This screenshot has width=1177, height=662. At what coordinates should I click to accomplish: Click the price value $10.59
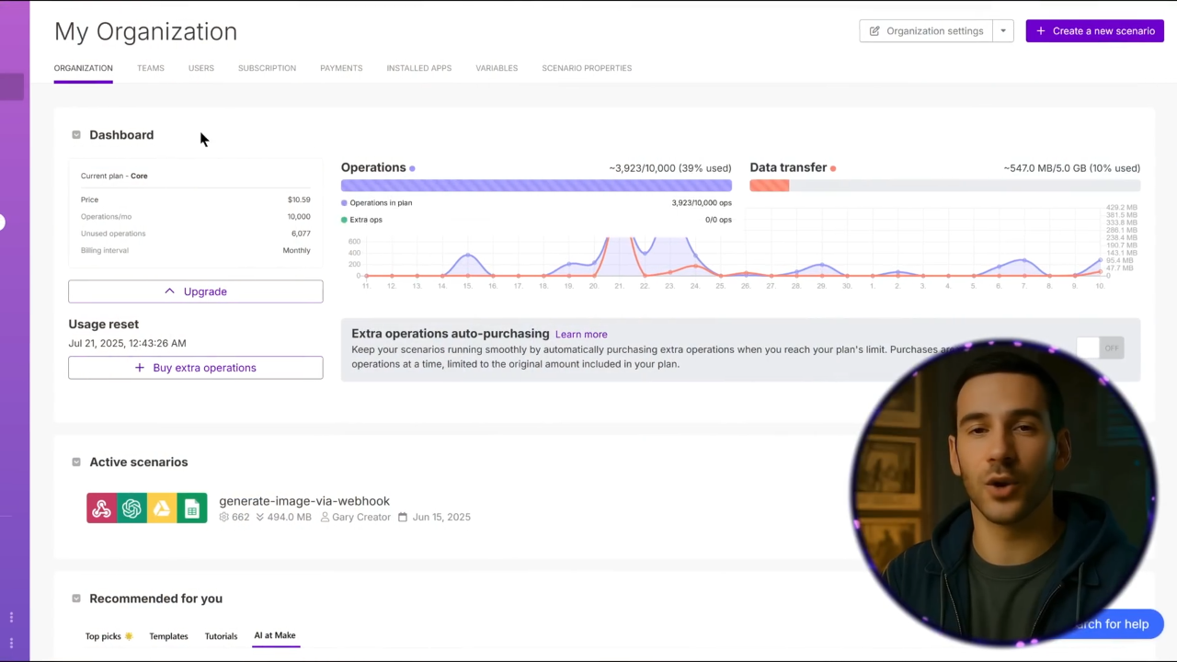pos(299,200)
